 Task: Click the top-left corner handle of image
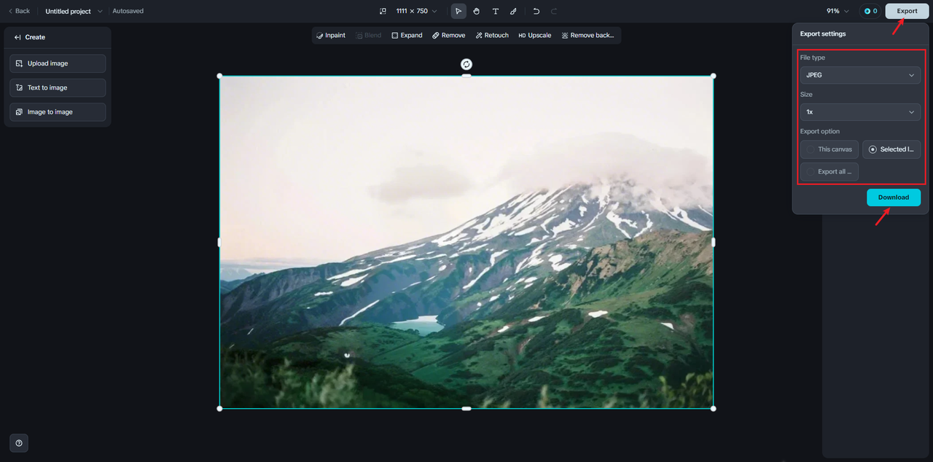[219, 76]
